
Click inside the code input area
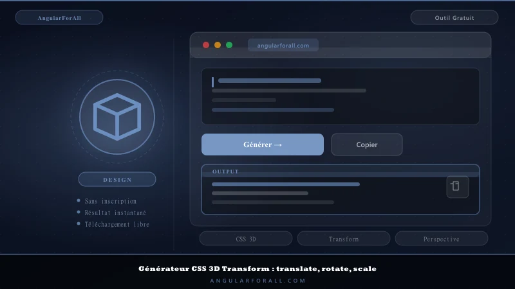[341, 96]
